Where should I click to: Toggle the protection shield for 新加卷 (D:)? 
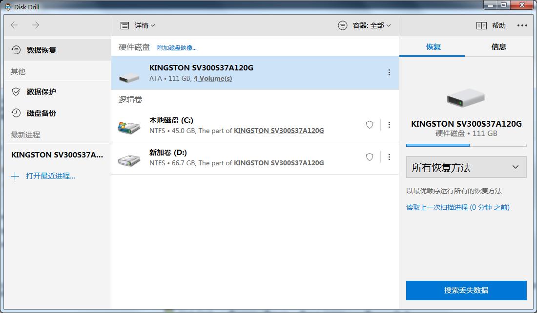(x=370, y=157)
